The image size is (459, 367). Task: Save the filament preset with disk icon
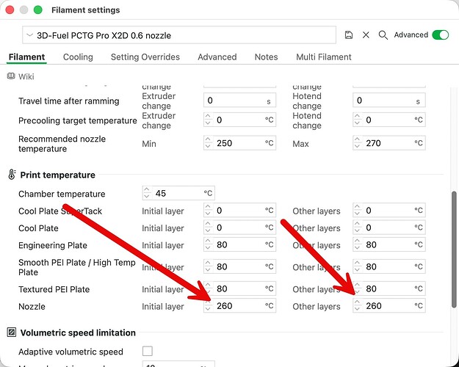[x=348, y=34]
